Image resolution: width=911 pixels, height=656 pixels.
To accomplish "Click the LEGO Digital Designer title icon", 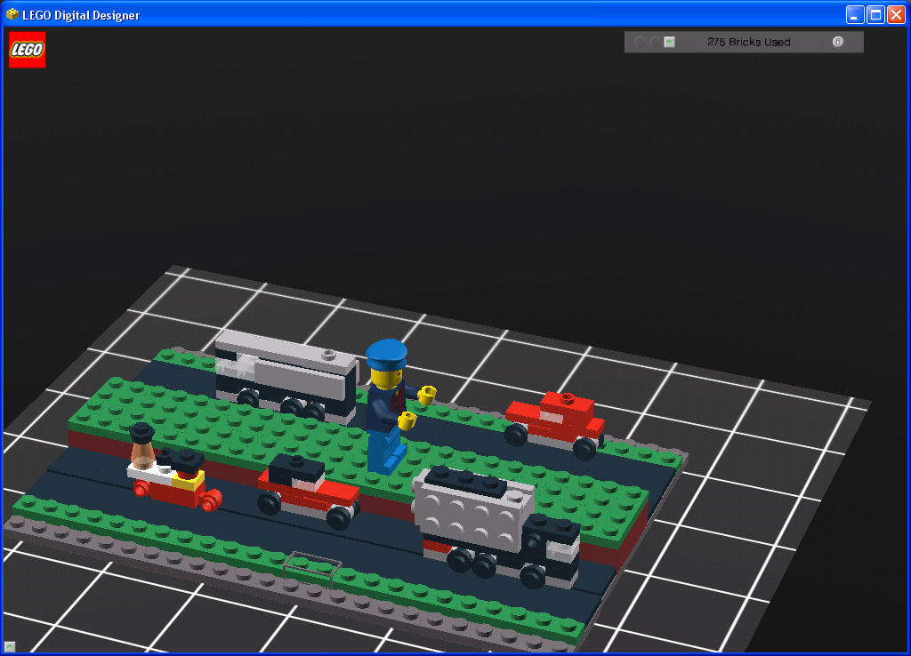I will (12, 14).
